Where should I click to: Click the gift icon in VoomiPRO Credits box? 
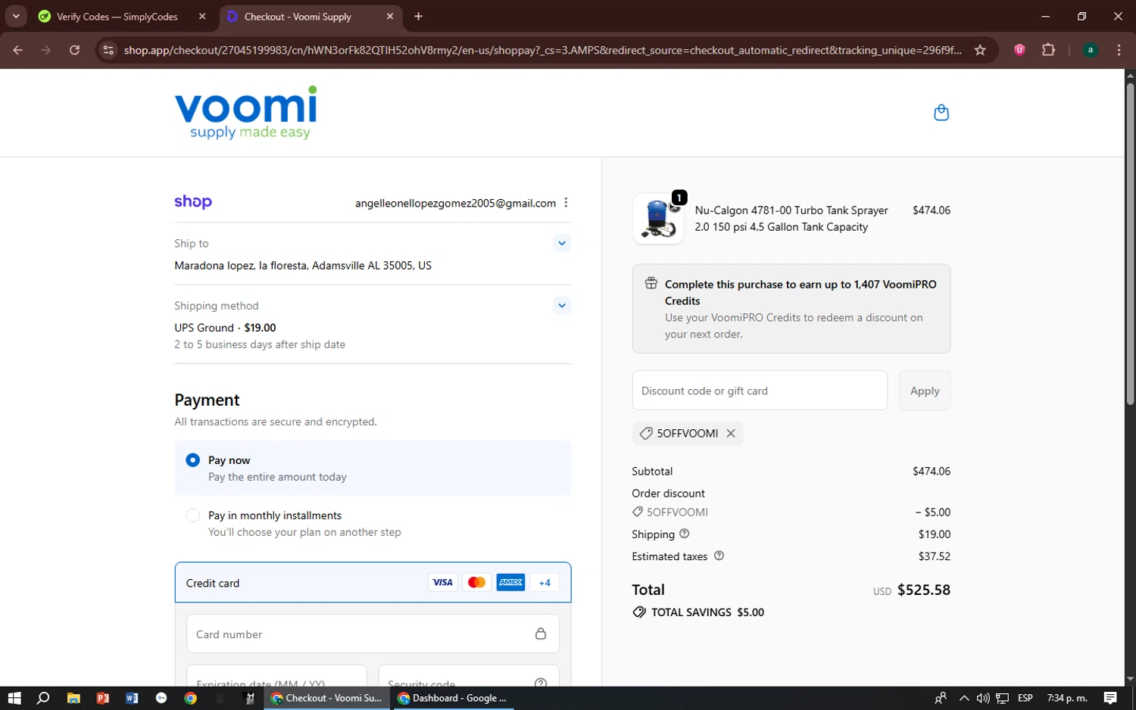[651, 283]
